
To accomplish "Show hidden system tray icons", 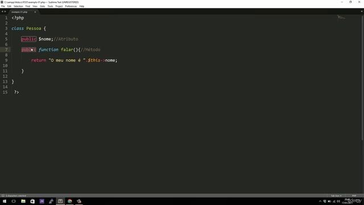I will click(x=320, y=201).
